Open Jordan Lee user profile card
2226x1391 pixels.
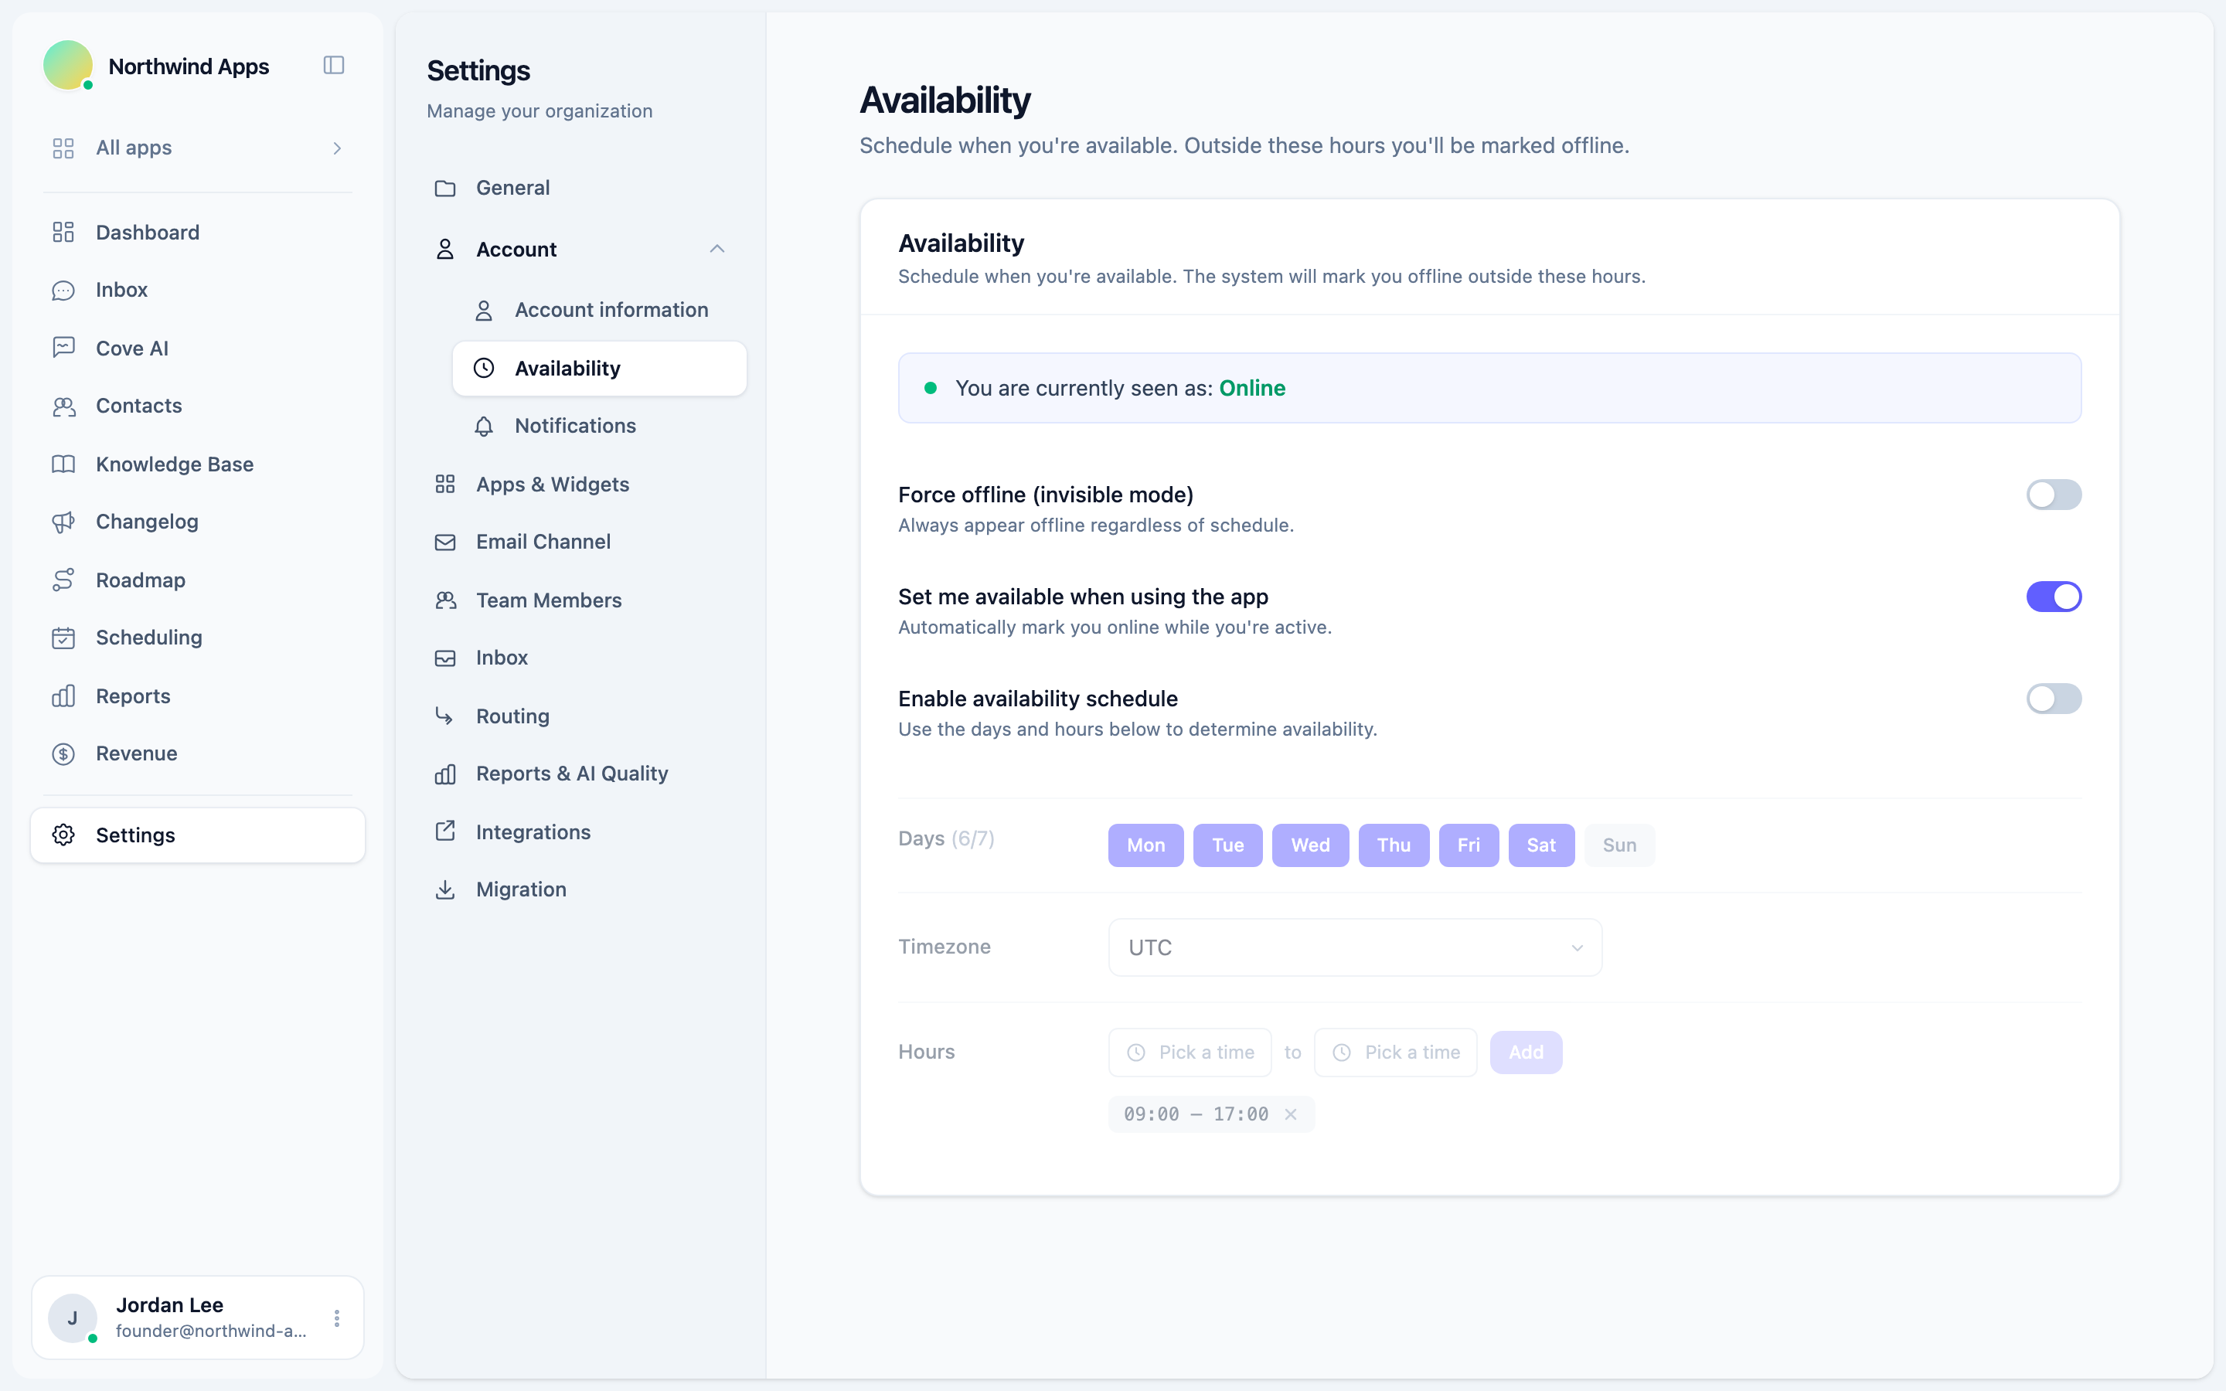pyautogui.click(x=198, y=1318)
